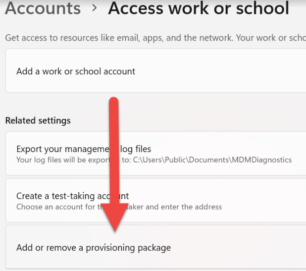This screenshot has width=306, height=271.
Task: Click the top end of the red arrow
Action: coord(114,102)
